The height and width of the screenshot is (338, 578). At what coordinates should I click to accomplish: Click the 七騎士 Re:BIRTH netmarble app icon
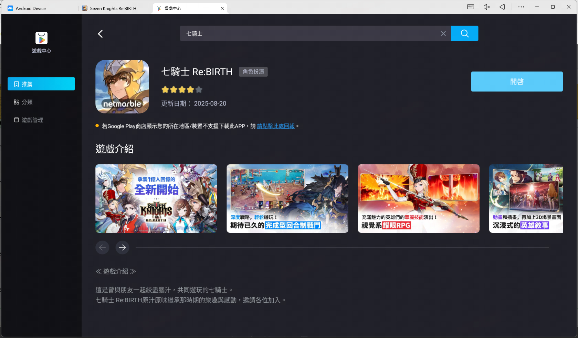pos(122,87)
